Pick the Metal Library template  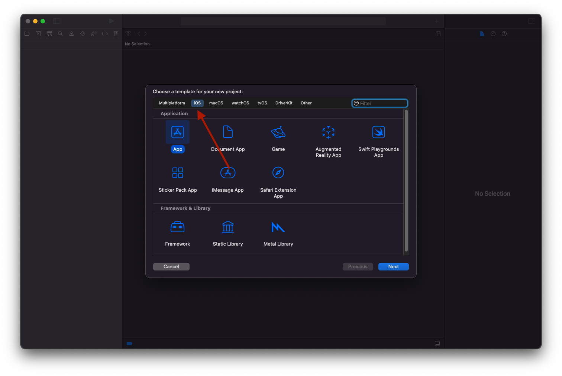coord(278,227)
